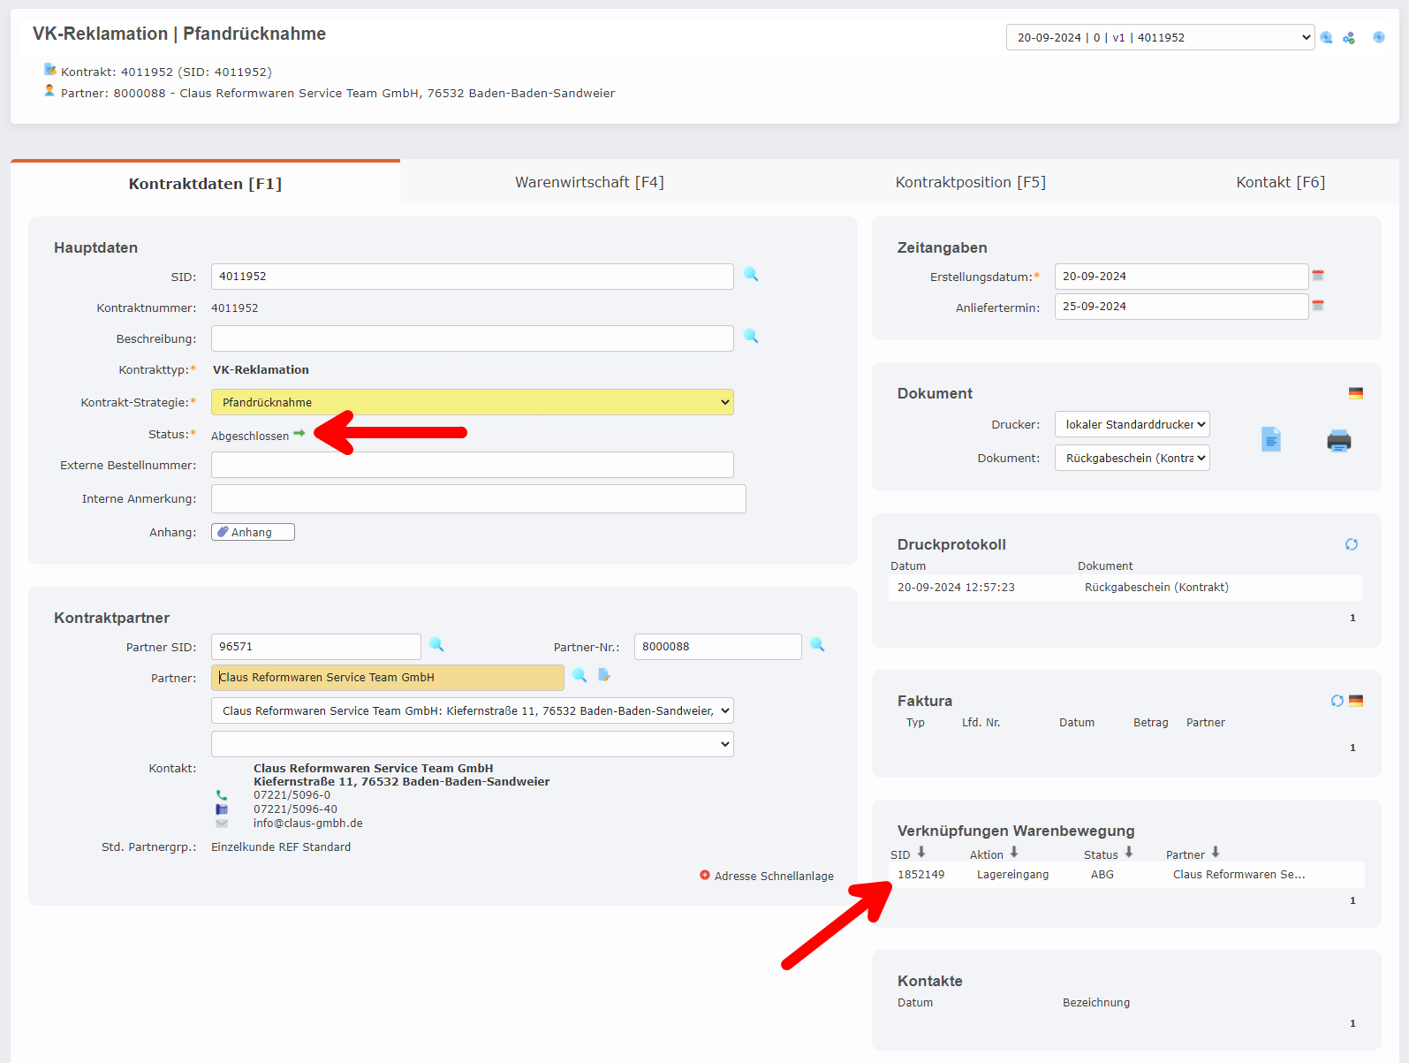
Task: Open the Kontrakt-Strategie dropdown Pfandrücknahme
Action: click(472, 402)
